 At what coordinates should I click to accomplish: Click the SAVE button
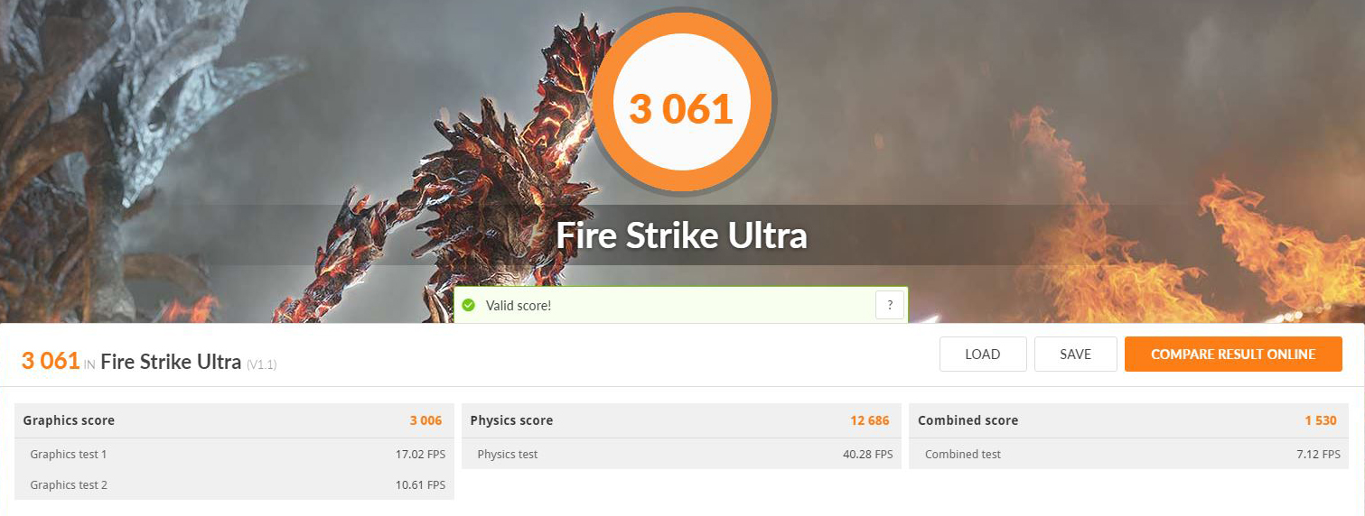[x=1075, y=355]
